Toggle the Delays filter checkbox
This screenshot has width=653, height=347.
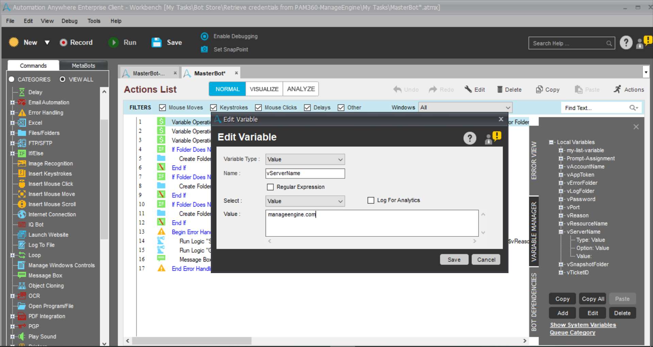click(x=307, y=108)
